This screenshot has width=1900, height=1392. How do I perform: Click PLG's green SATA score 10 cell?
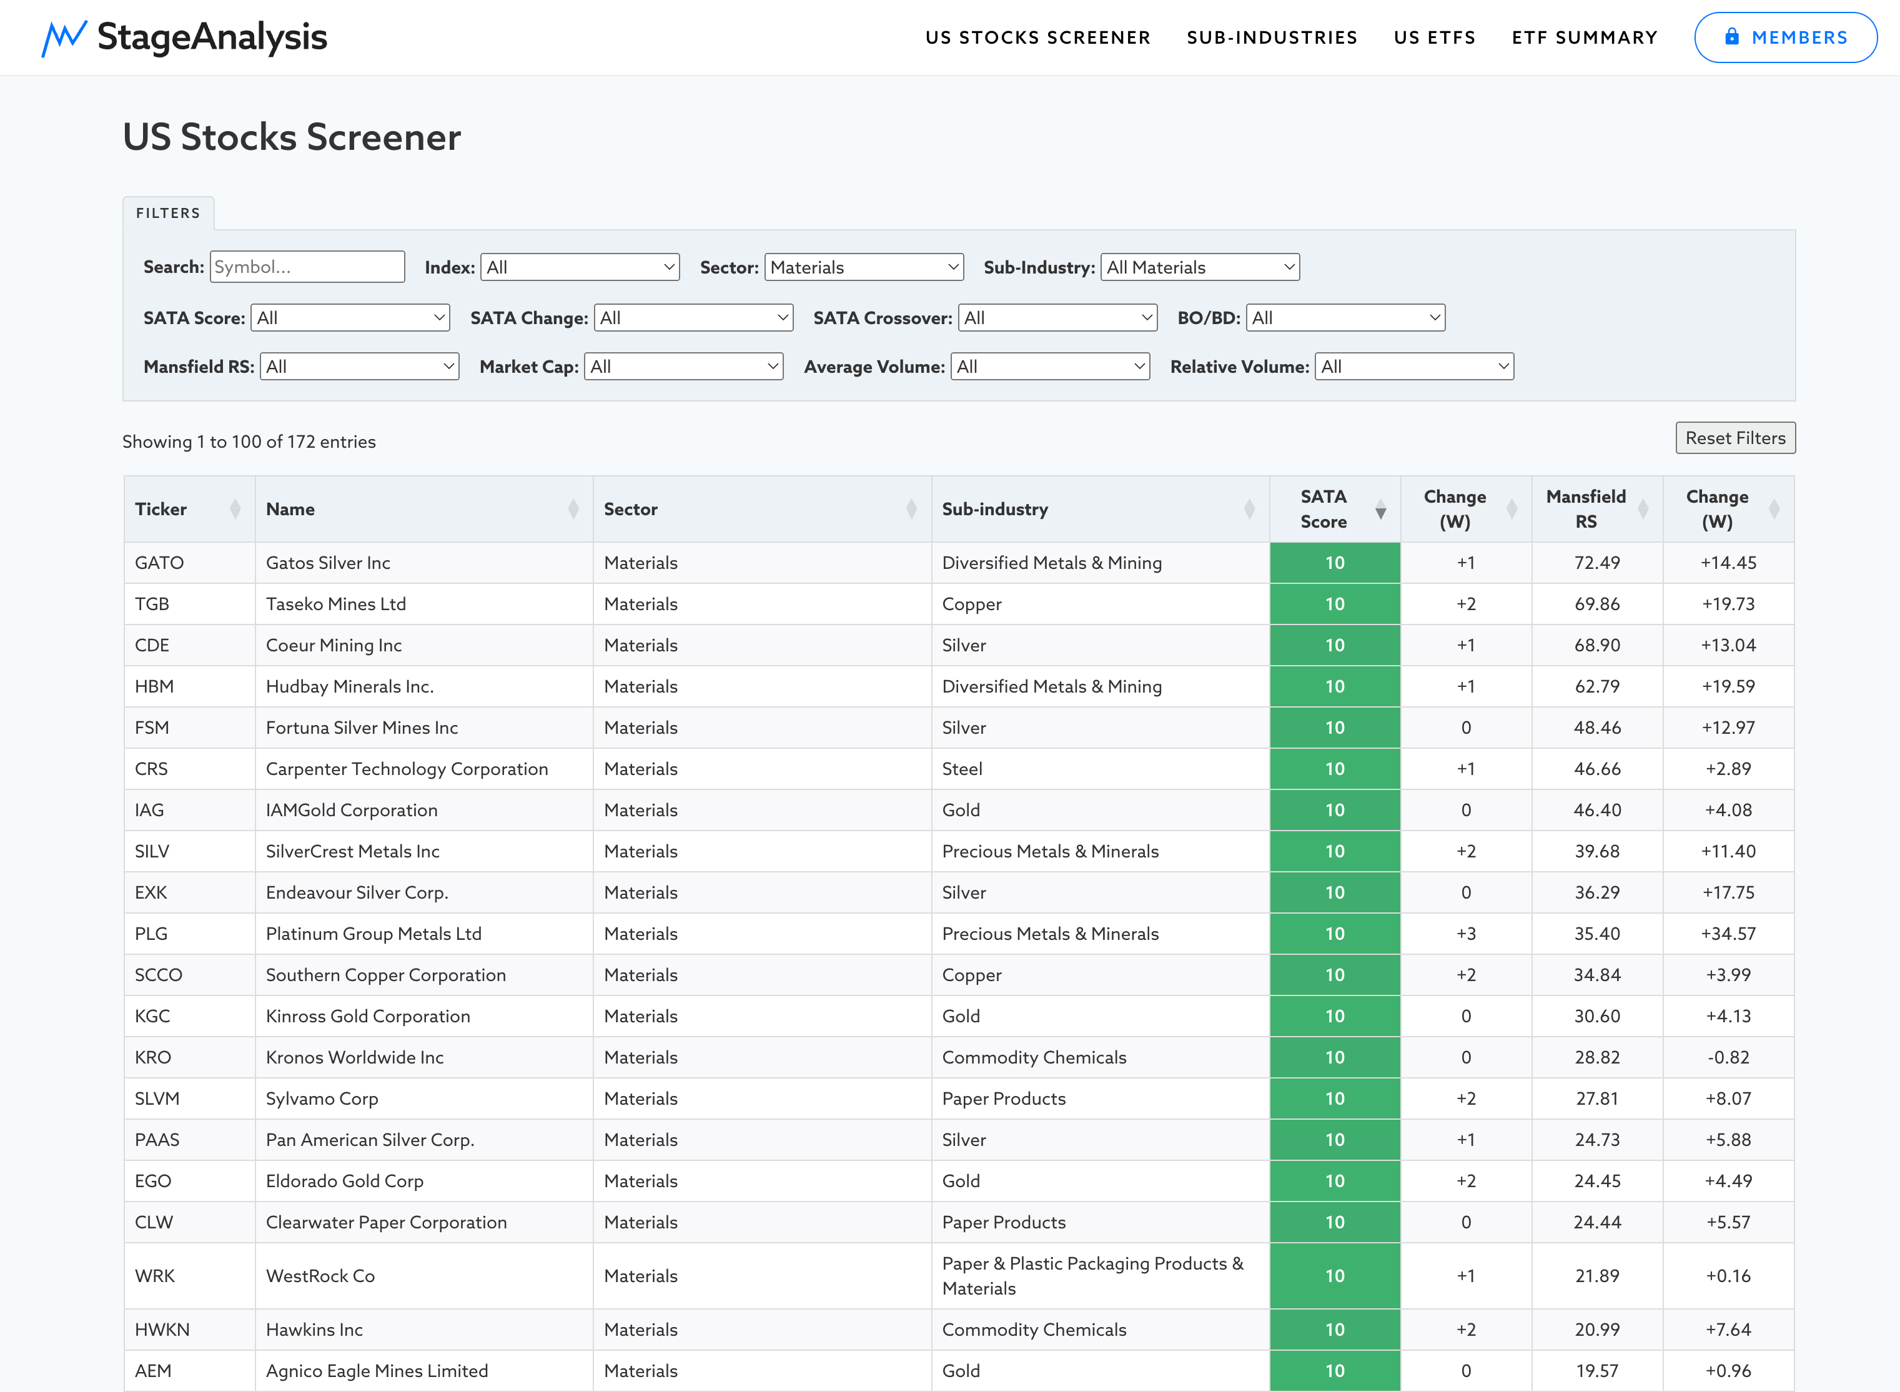pos(1335,934)
